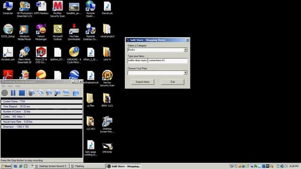Click the Show Desktop quick launch icon
Viewport: 301px width, 169px height.
(16, 166)
